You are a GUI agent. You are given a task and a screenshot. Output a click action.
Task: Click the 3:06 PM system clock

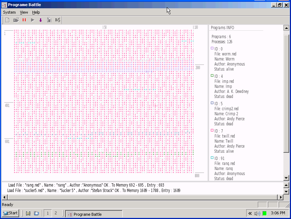[x=278, y=213]
